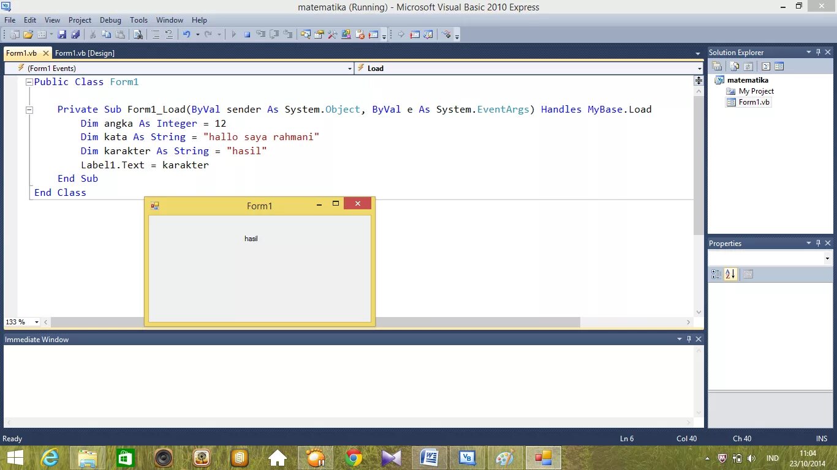This screenshot has height=470, width=837.
Task: Open Google Chrome from the taskbar
Action: pos(354,458)
